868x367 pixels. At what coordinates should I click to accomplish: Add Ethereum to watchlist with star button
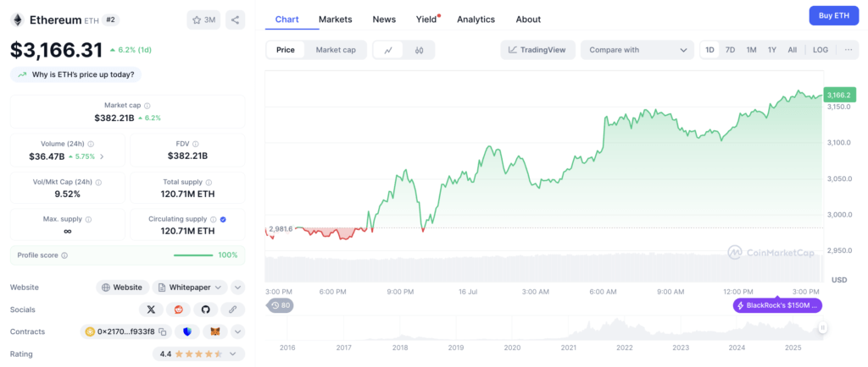[x=203, y=19]
